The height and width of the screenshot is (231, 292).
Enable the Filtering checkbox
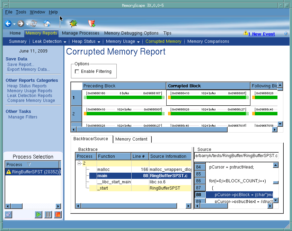pyautogui.click(x=77, y=71)
